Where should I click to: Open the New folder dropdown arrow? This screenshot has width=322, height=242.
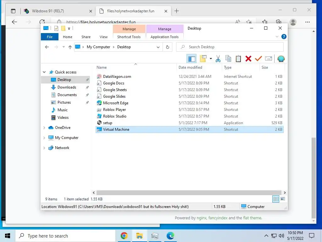(x=211, y=59)
